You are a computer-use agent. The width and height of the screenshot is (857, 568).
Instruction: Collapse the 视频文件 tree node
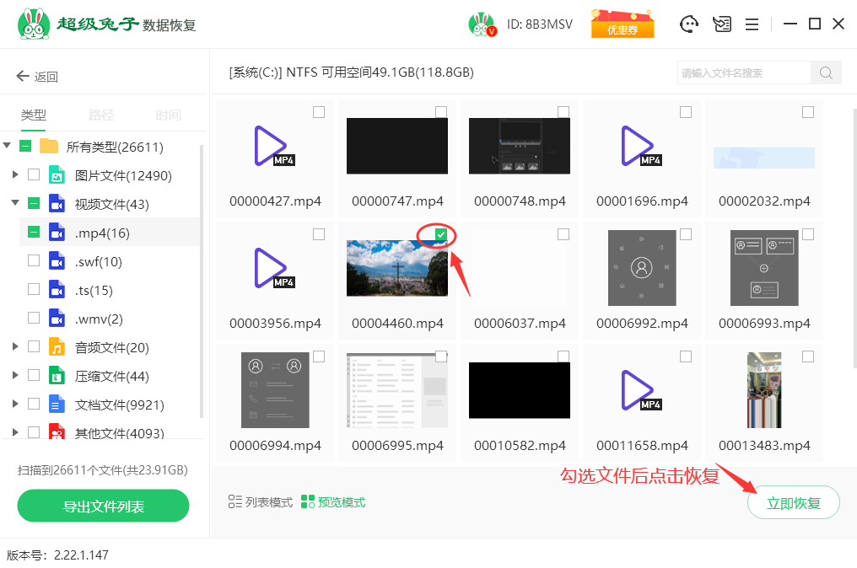(15, 204)
